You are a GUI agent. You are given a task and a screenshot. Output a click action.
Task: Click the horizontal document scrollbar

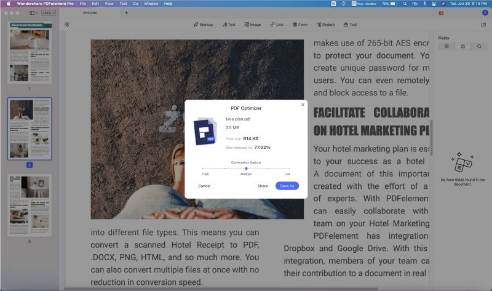(x=221, y=289)
